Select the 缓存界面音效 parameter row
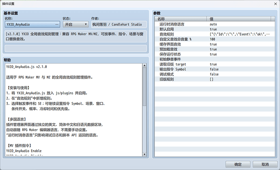 (215, 44)
